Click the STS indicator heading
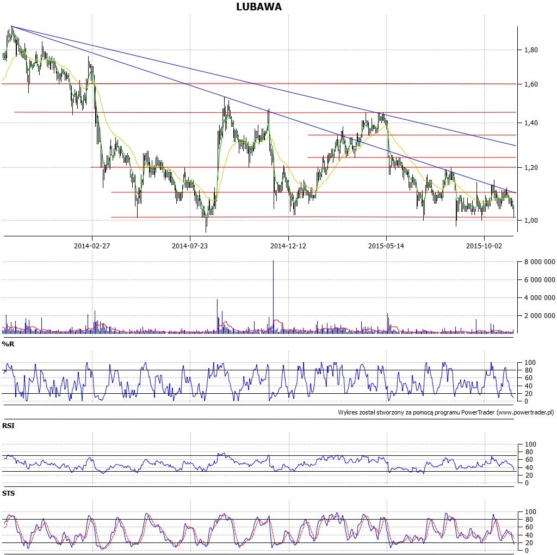The image size is (557, 555). tap(9, 493)
